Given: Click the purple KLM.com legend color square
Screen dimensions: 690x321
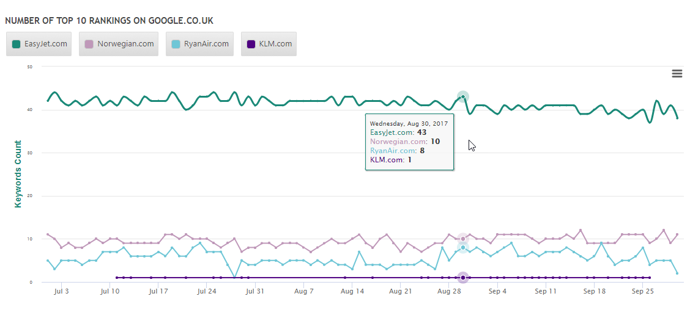Looking at the screenshot, I should [x=251, y=44].
